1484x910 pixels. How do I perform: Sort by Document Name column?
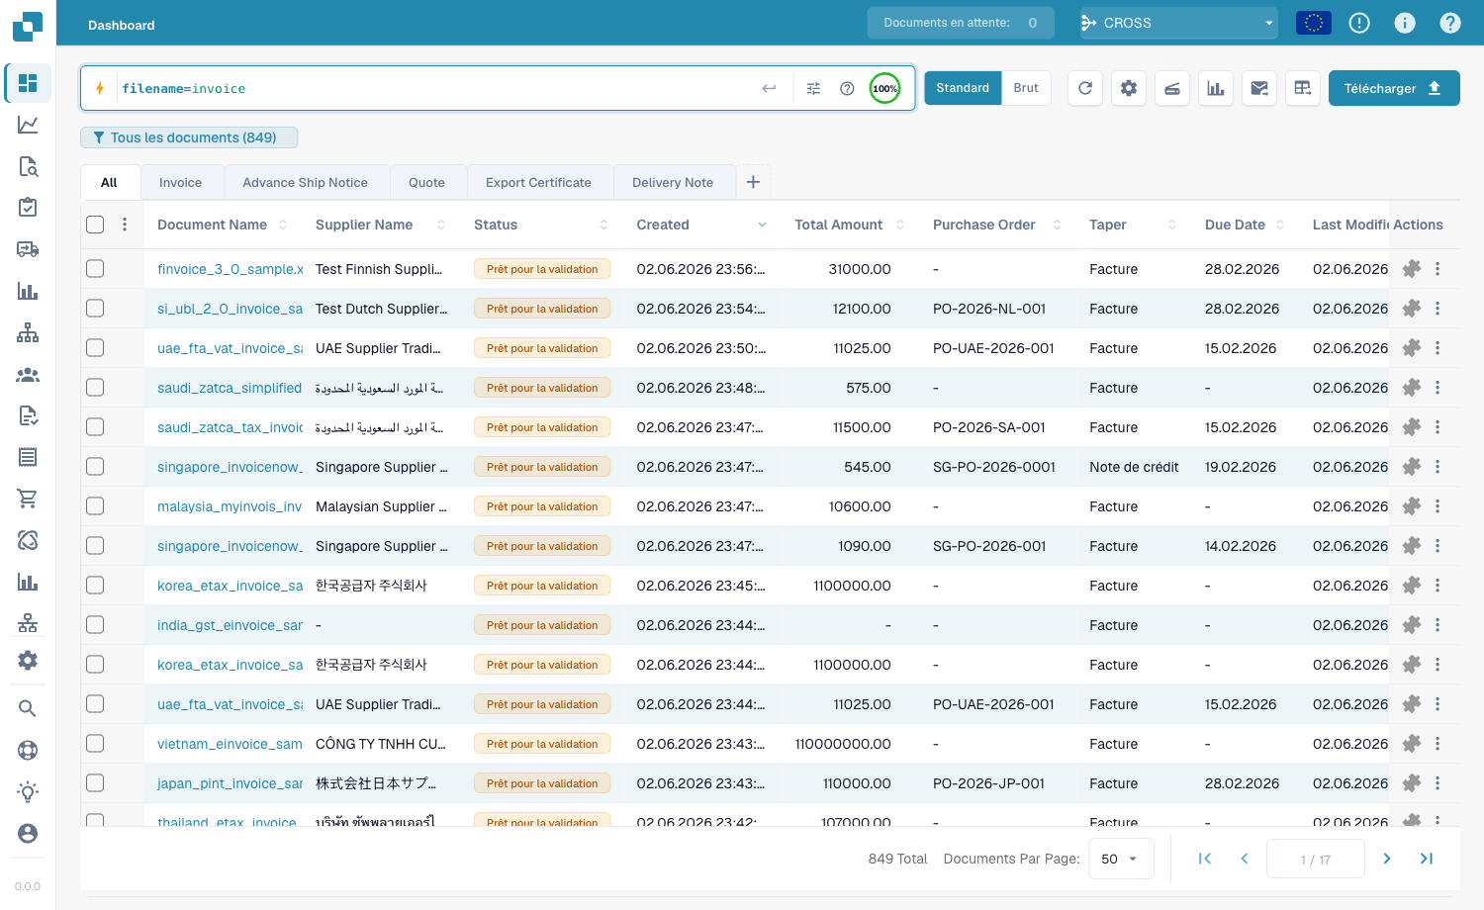tap(283, 225)
